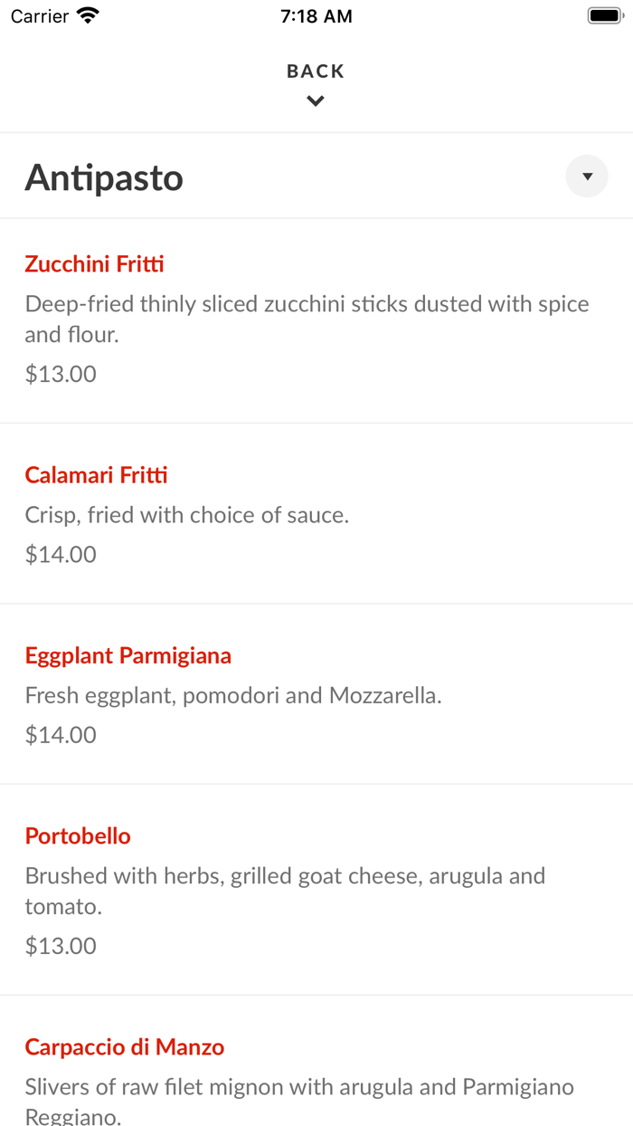The image size is (633, 1126).
Task: Tap the $14.00 price of Calamari Fritti
Action: 60,553
